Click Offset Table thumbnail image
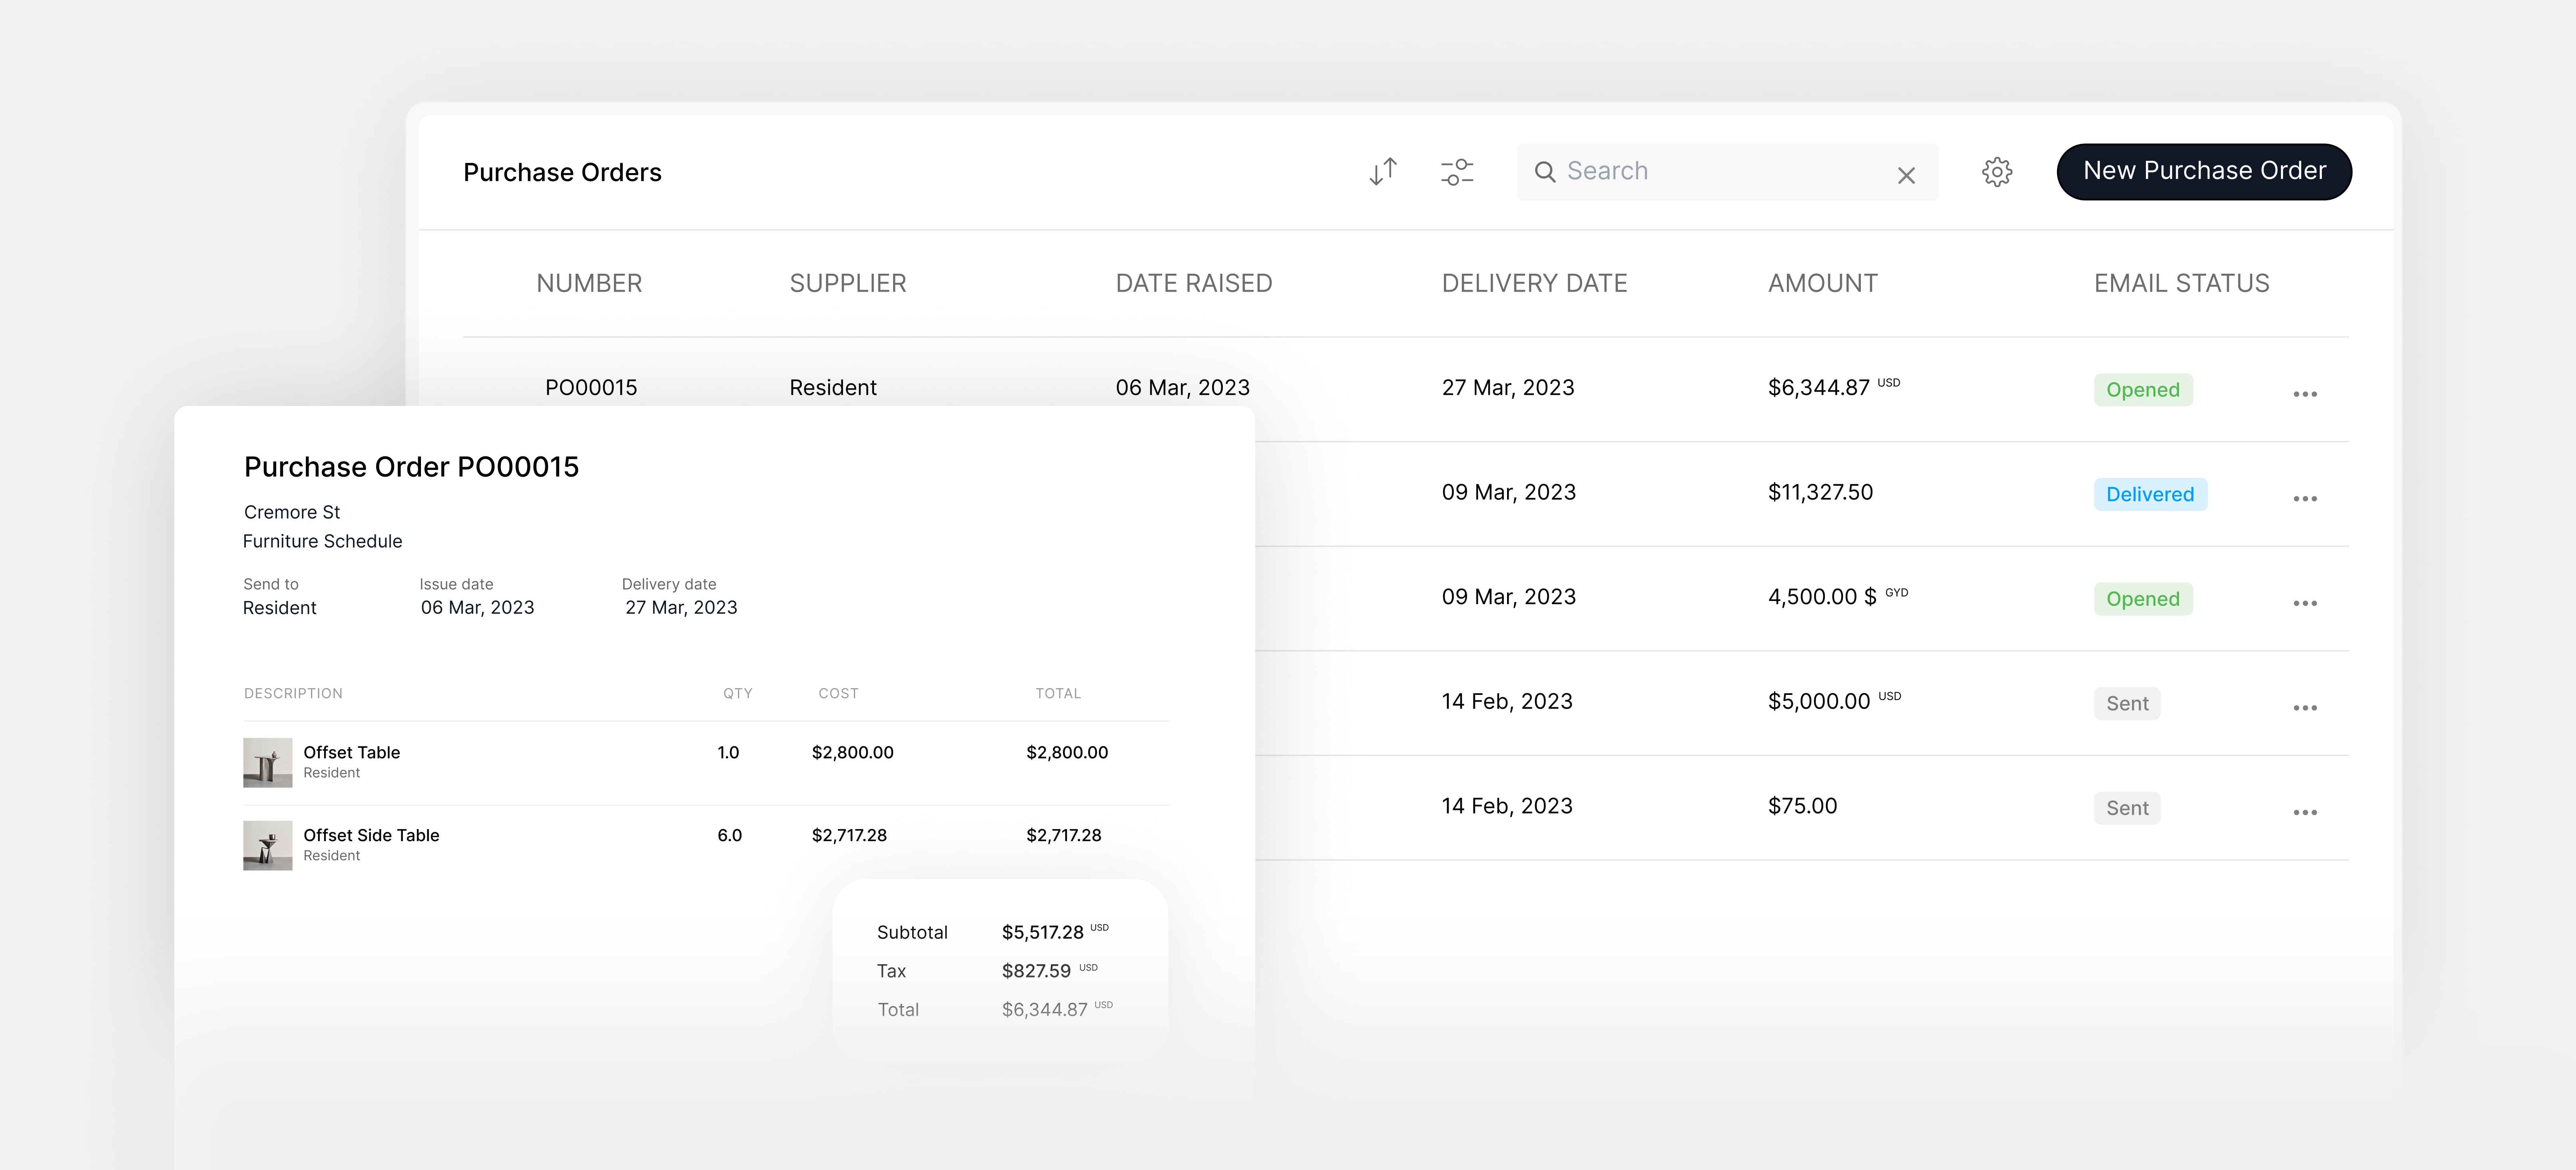Viewport: 2576px width, 1170px height. 268,763
